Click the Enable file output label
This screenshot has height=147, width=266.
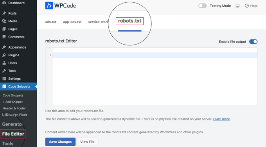(232, 42)
